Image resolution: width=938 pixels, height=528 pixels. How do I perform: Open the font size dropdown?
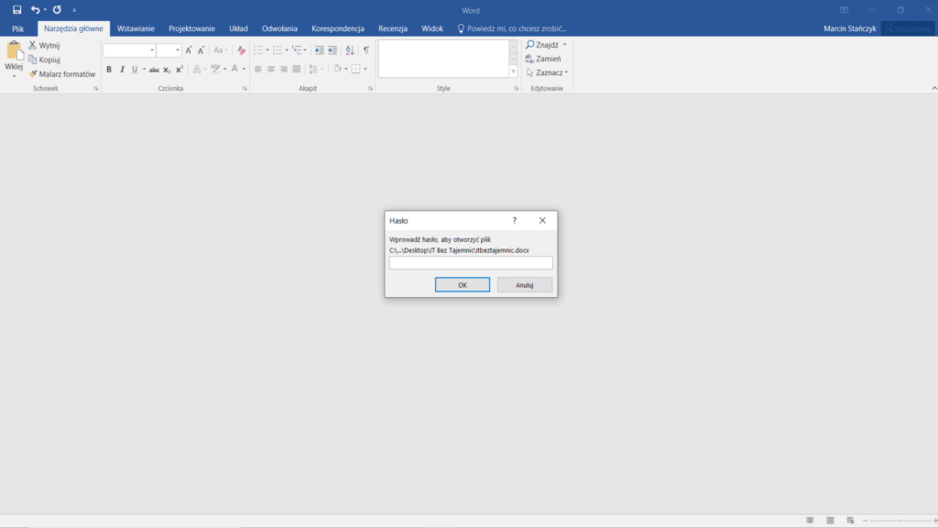pyautogui.click(x=178, y=50)
